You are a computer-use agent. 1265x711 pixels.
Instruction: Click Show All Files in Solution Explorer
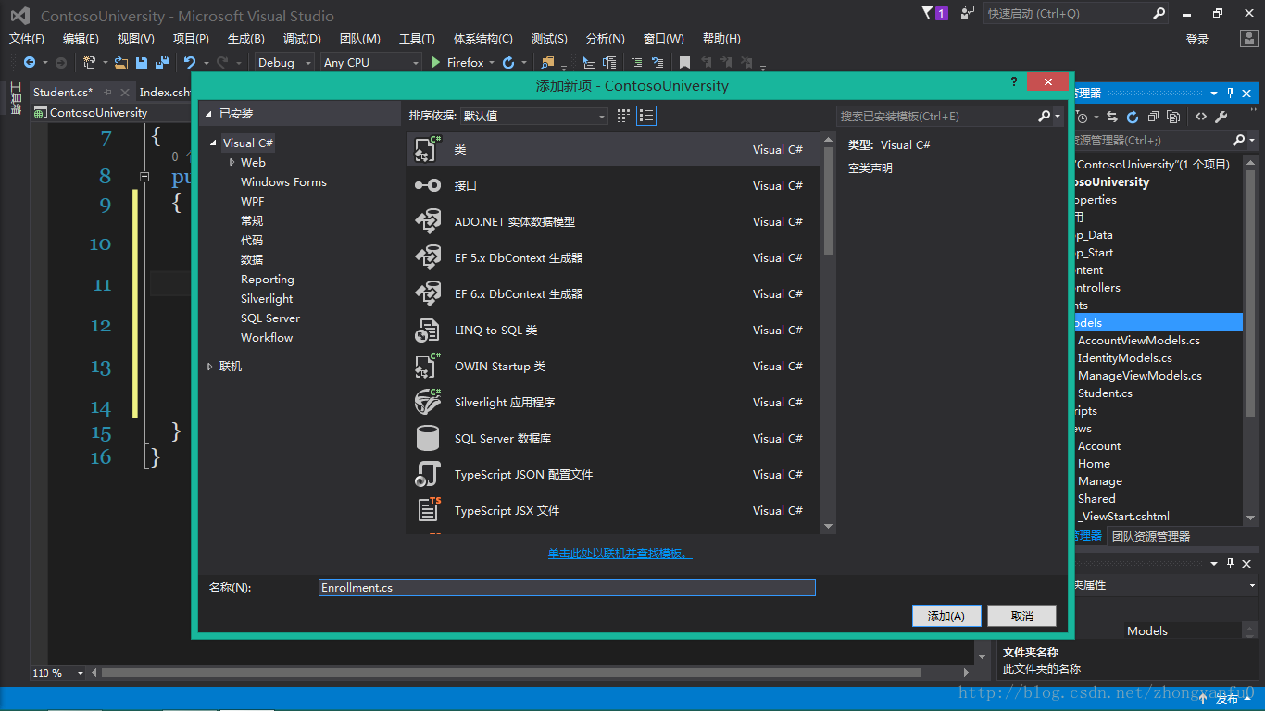point(1173,118)
